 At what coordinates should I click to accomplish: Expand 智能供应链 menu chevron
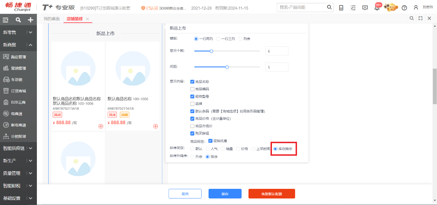(x=31, y=148)
